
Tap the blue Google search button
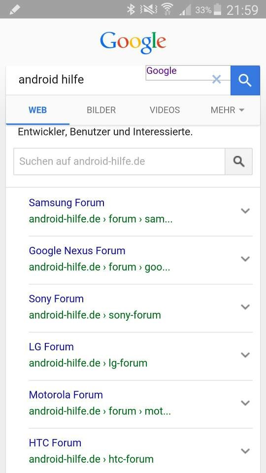click(245, 80)
